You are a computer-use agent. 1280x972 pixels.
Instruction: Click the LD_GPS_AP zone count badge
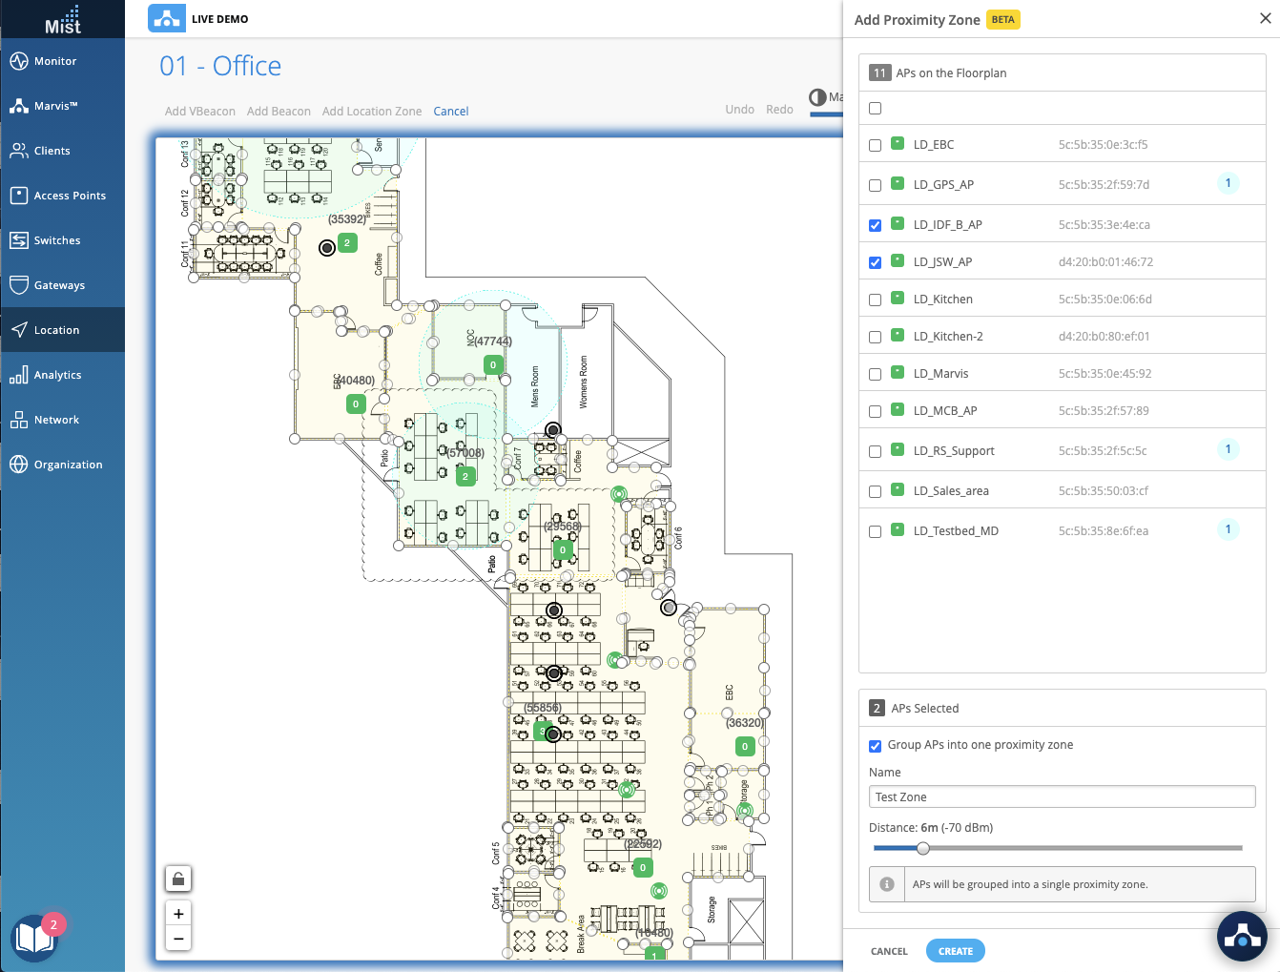pyautogui.click(x=1228, y=183)
